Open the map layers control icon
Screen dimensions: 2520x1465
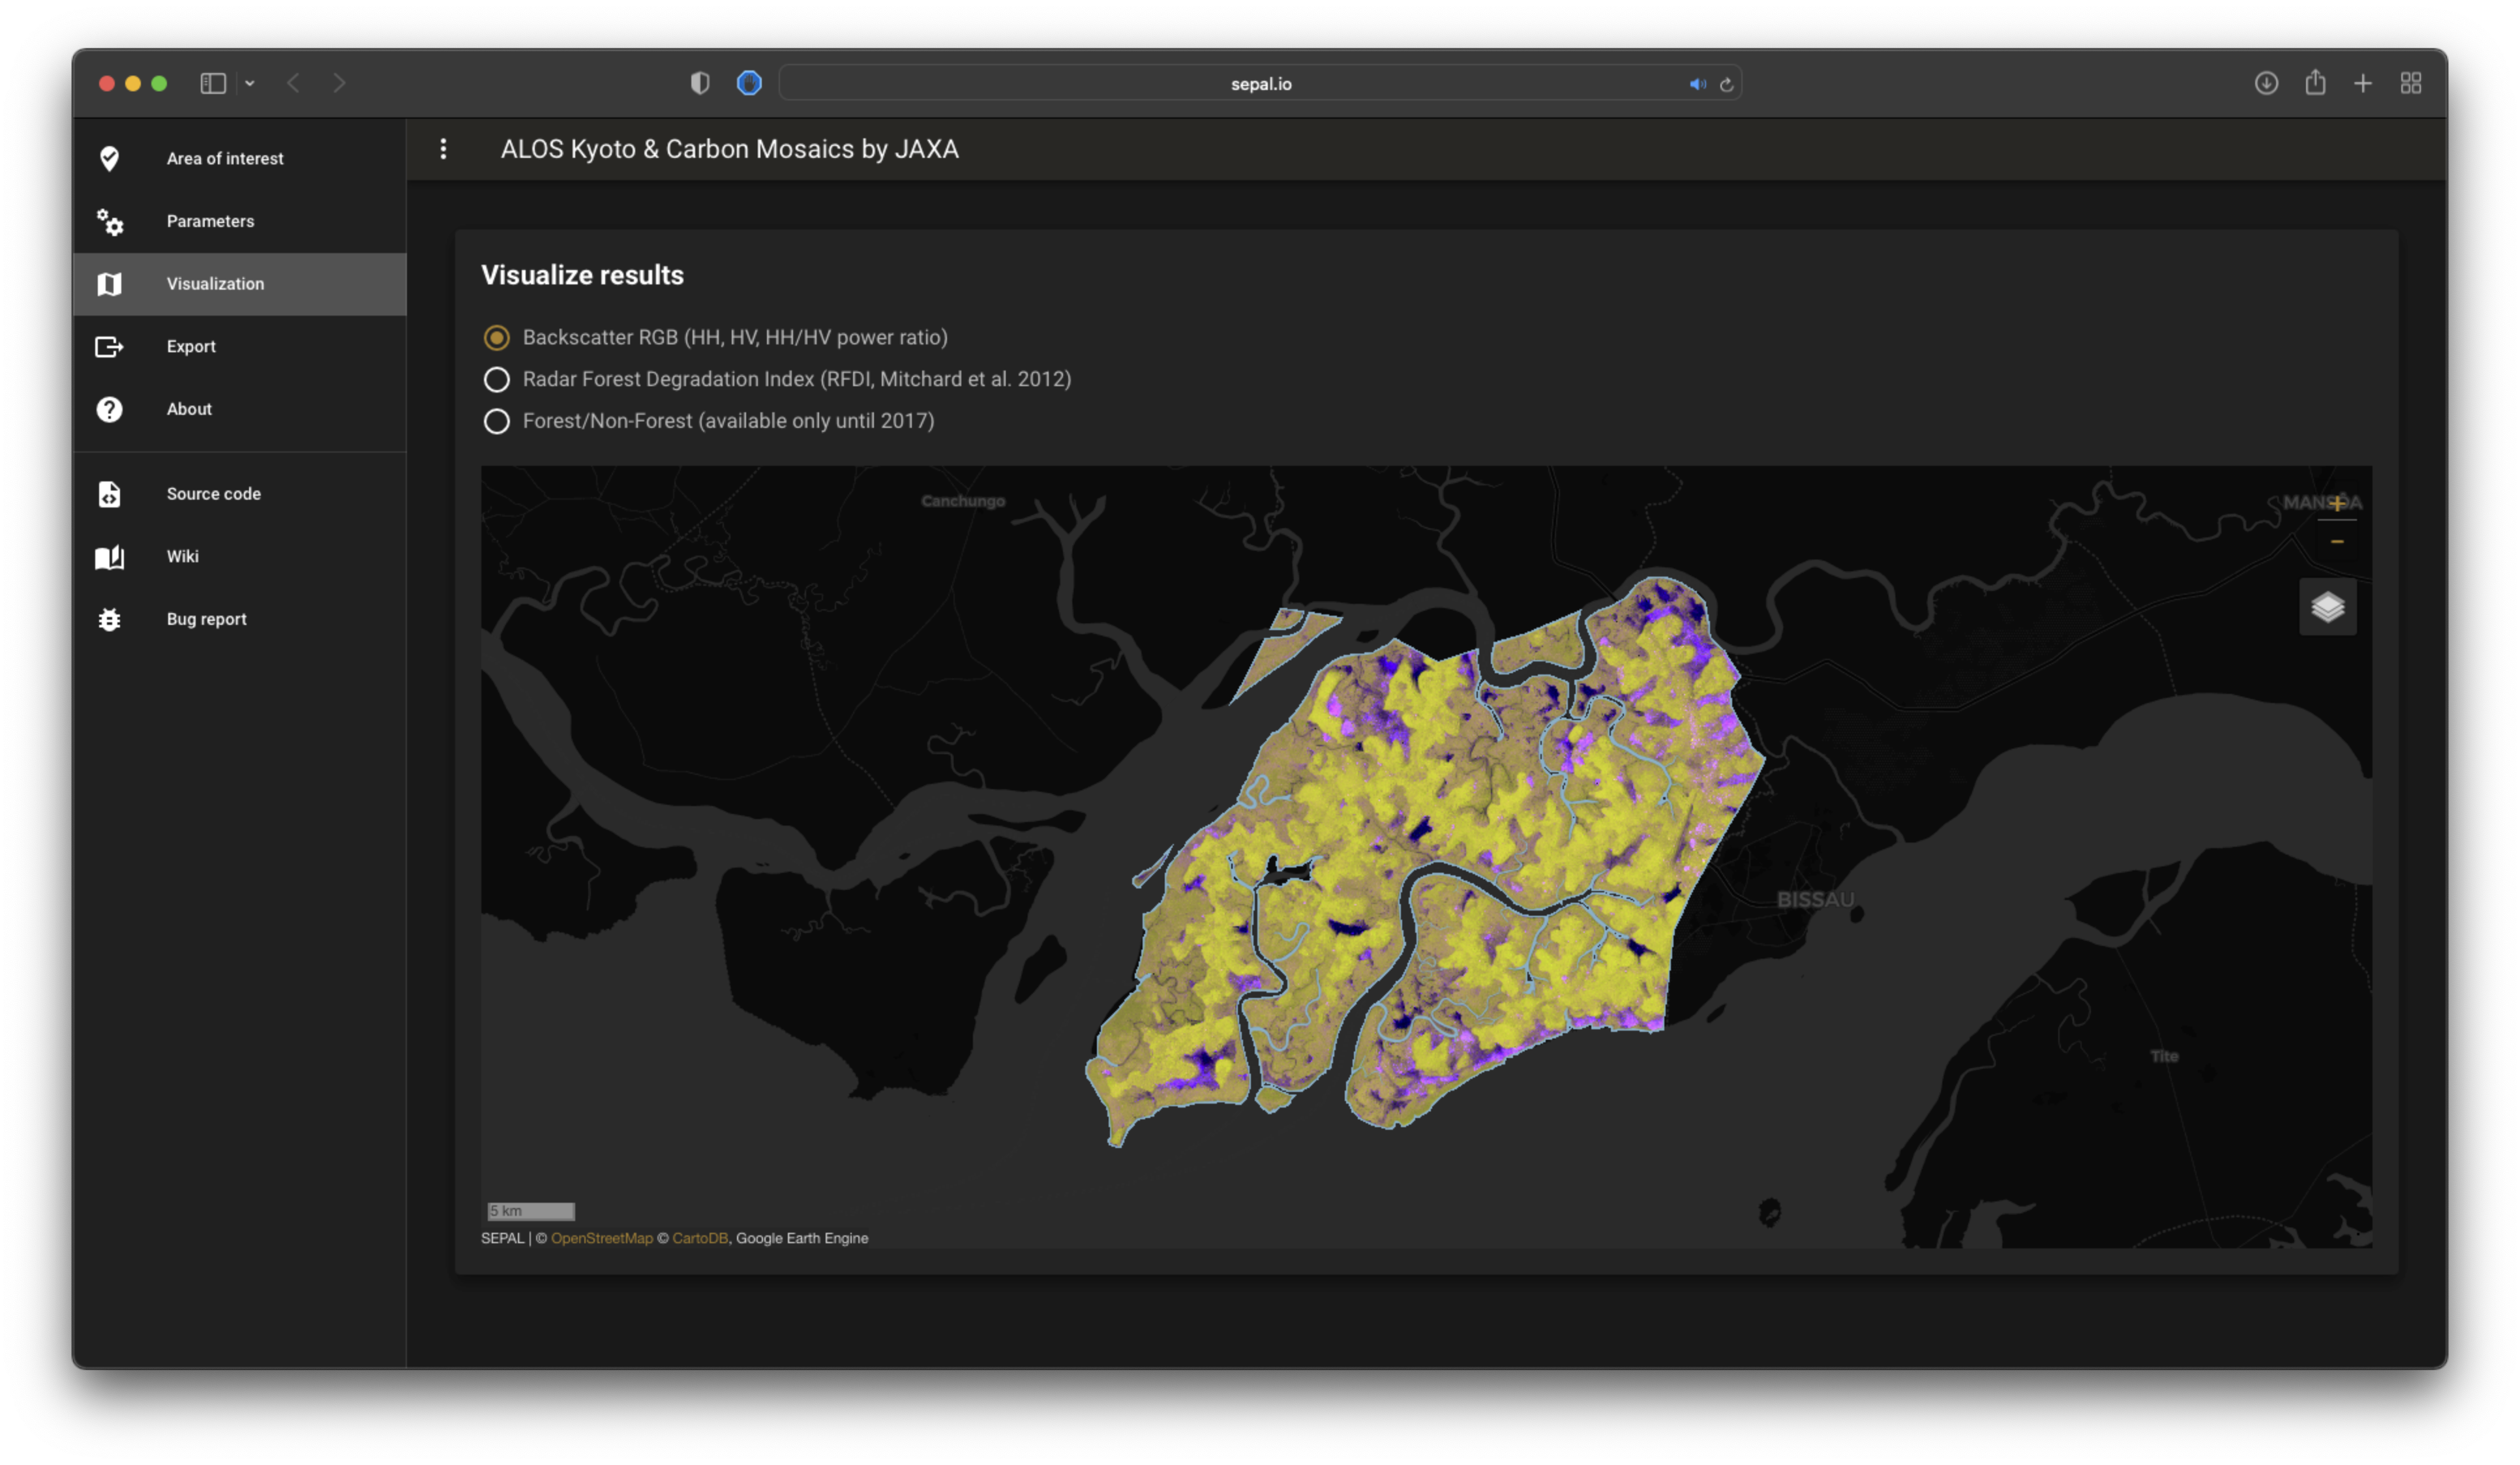point(2327,607)
